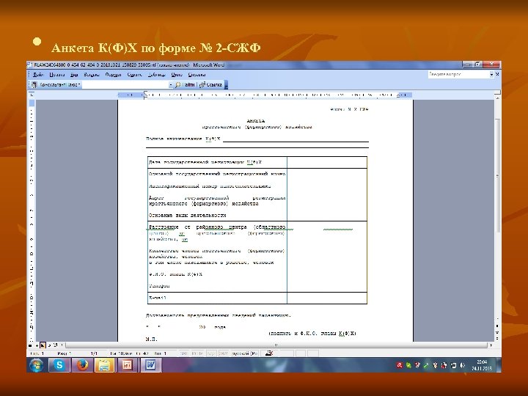Click the horizontal scrollbar below the document

276,345
